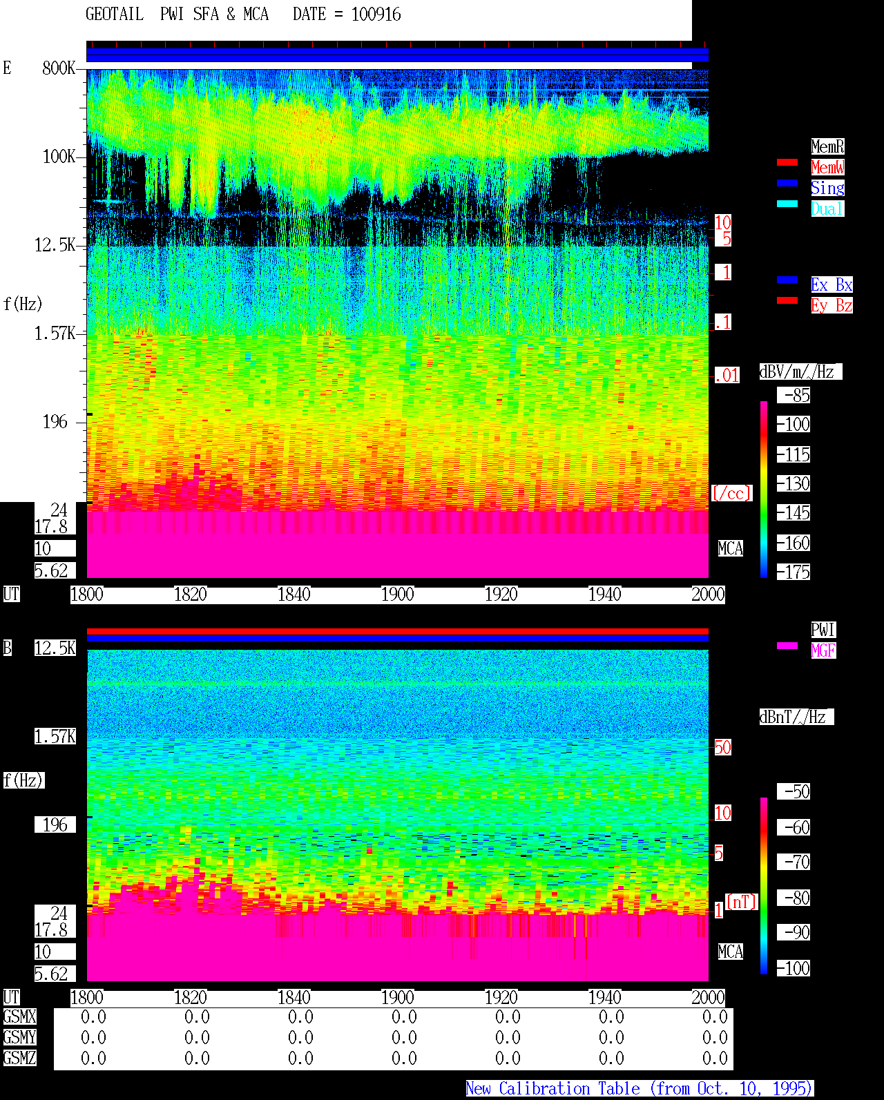Click the PWI legend label
Viewport: 884px width, 1100px height.
pos(823,630)
